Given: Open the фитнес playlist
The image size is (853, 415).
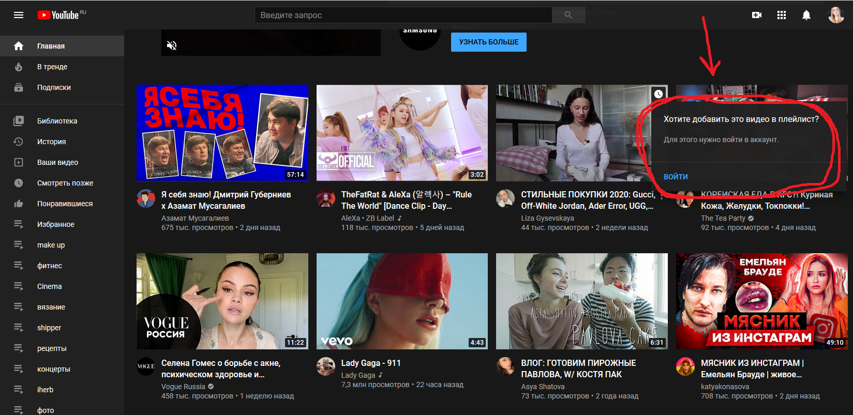Looking at the screenshot, I should click(62, 266).
